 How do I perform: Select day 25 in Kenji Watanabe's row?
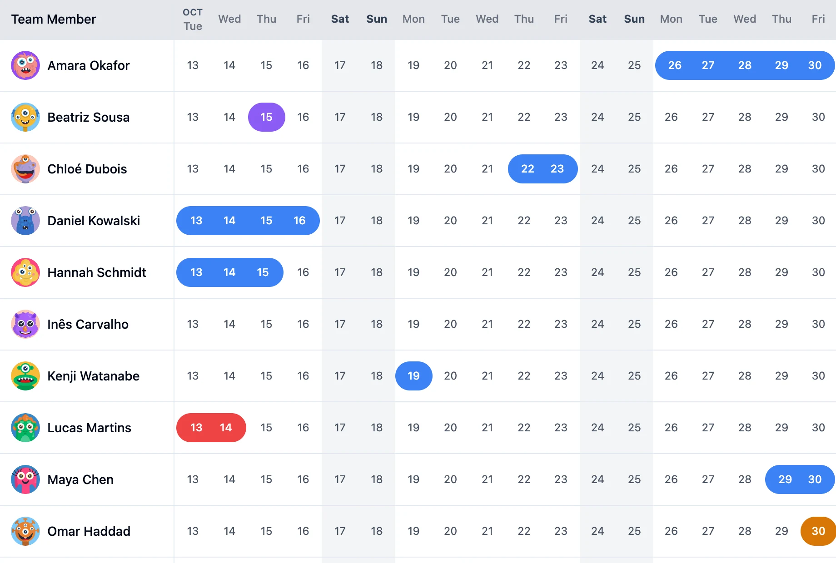pyautogui.click(x=634, y=376)
